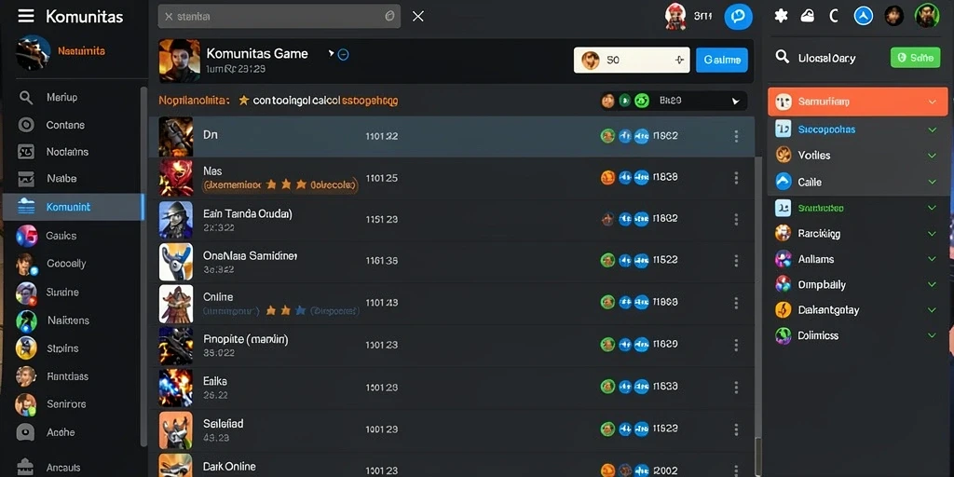This screenshot has height=477, width=954.
Task: Click the blue chat bubble icon
Action: click(738, 16)
